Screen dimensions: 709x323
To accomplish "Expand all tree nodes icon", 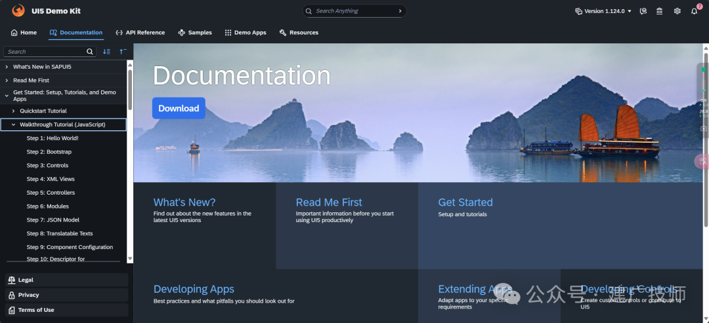I will coord(106,51).
